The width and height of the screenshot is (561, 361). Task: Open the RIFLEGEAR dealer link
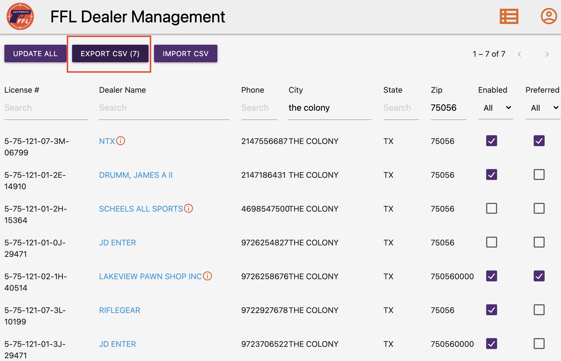coord(119,310)
